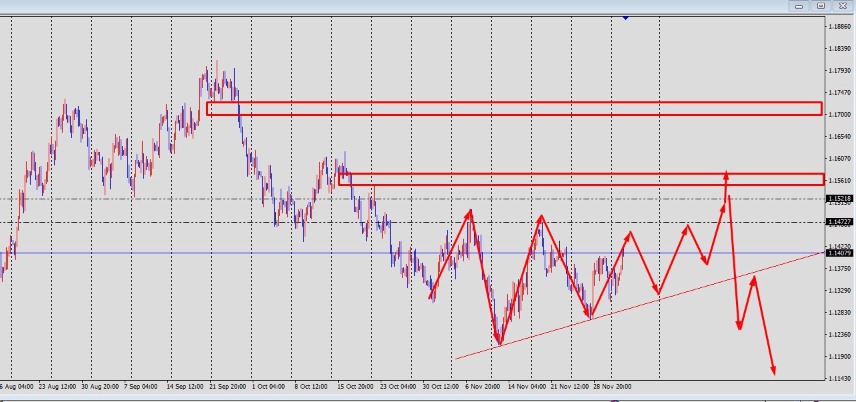Click the 1.14220 price scale value

click(x=839, y=247)
